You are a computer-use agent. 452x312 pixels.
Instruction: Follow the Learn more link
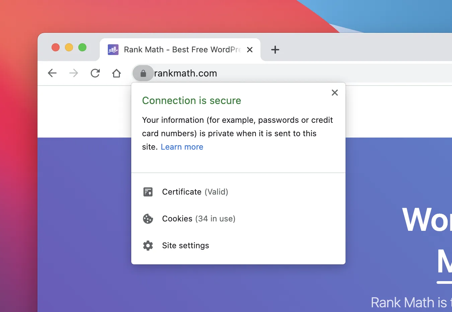point(182,147)
